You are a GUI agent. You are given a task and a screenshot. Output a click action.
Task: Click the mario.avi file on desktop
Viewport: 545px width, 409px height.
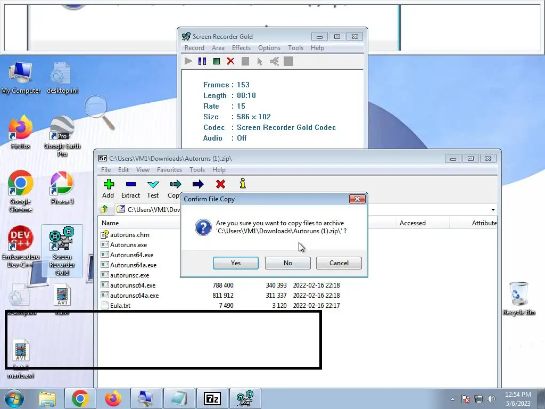tap(21, 359)
